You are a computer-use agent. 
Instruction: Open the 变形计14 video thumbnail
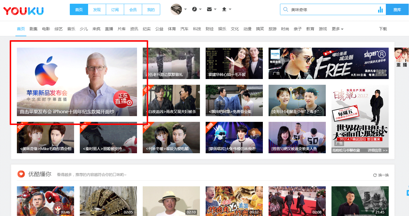click(x=297, y=100)
